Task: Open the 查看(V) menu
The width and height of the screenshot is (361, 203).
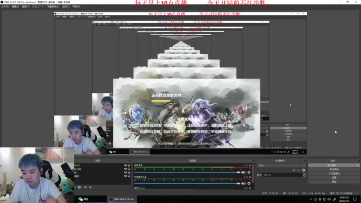Action: 26,7
